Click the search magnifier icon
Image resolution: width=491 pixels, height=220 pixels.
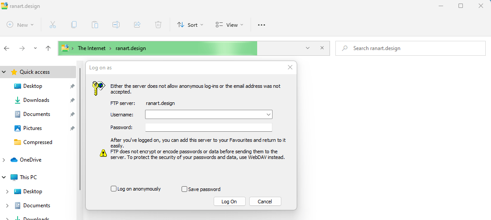345,48
